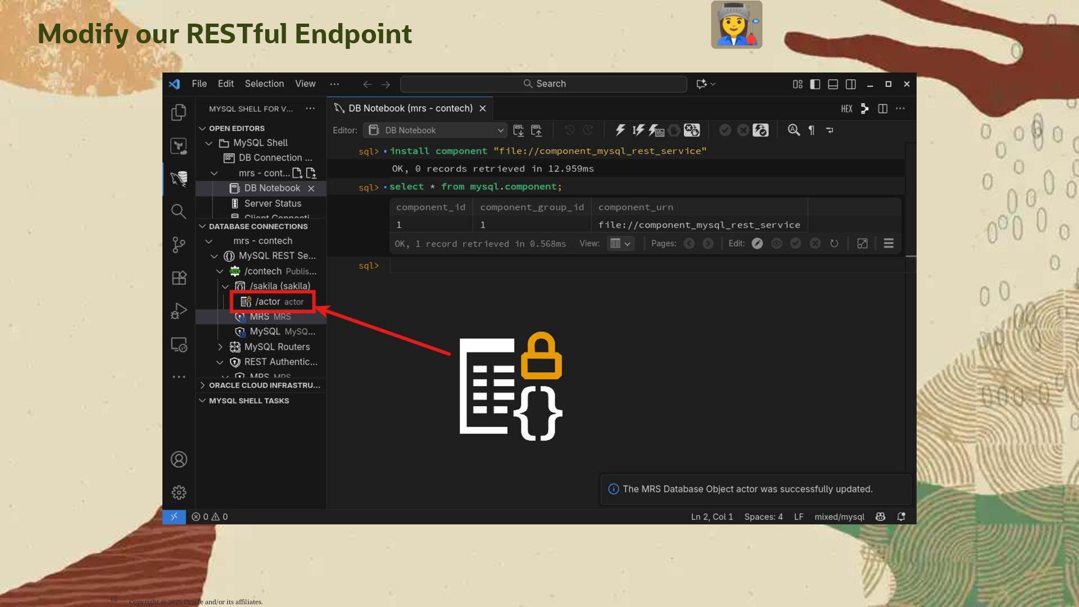Viewport: 1079px width, 607px height.
Task: Toggle the auto-commit mode button
Action: point(760,130)
